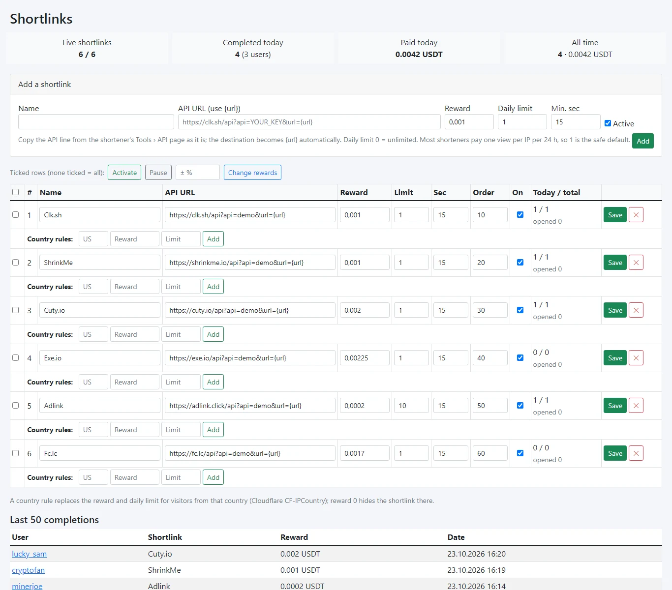
Task: Tick the row checkbox for Clk.sh
Action: [15, 215]
